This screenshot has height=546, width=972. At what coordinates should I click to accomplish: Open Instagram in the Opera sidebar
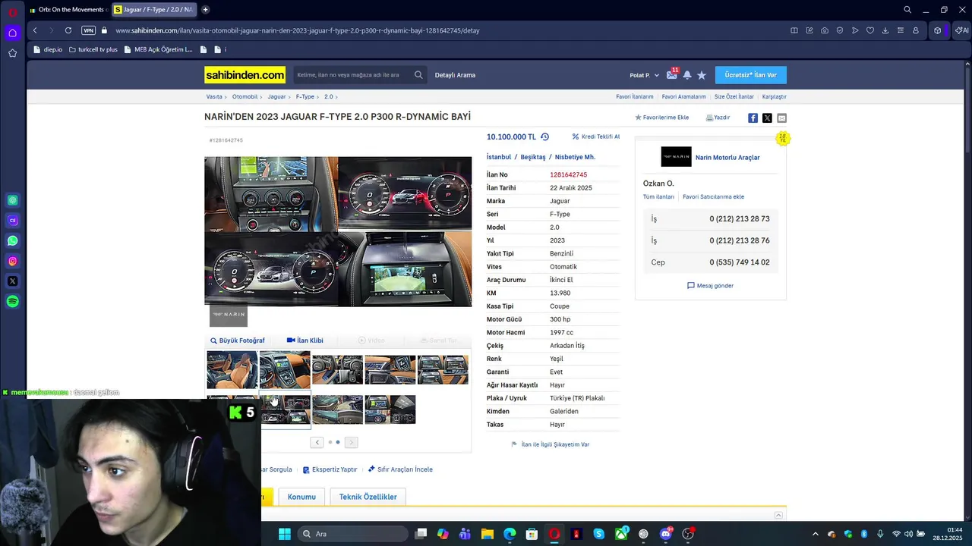click(x=12, y=261)
